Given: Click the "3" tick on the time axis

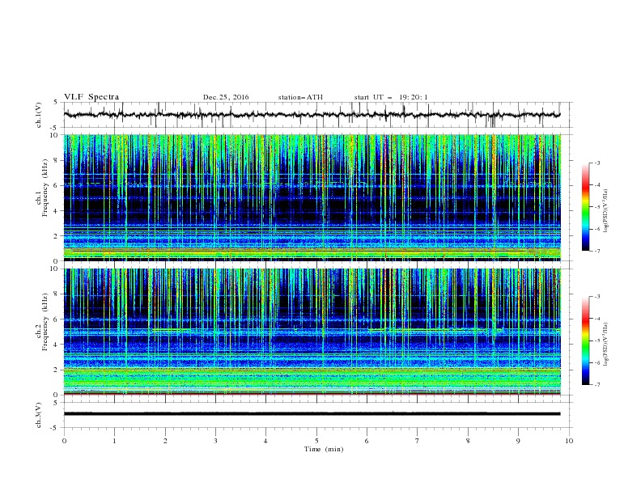Looking at the screenshot, I should 215,441.
